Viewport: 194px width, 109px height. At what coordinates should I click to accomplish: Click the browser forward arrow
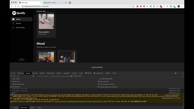coord(15,6)
